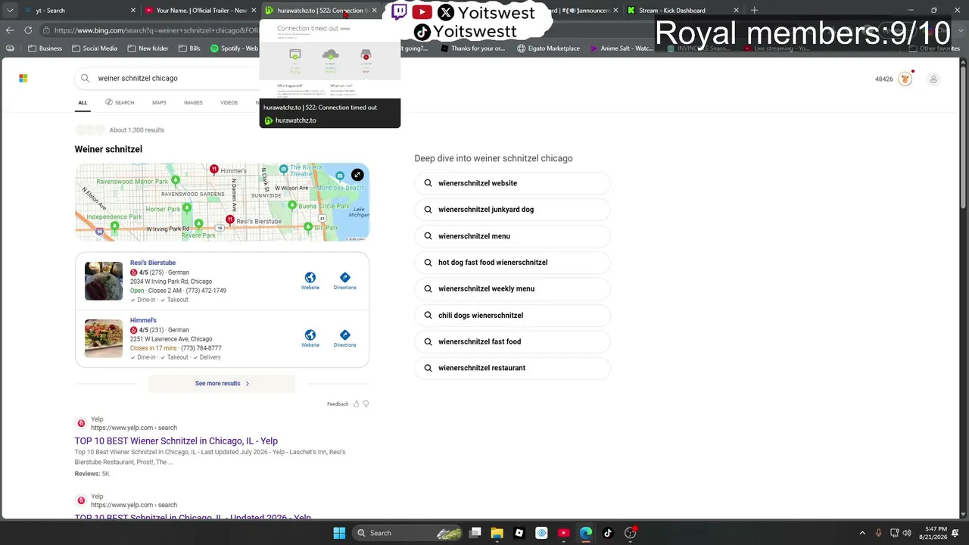Open the Social Media bookmarks folder
Viewport: 969px width, 545px height.
pyautogui.click(x=95, y=48)
